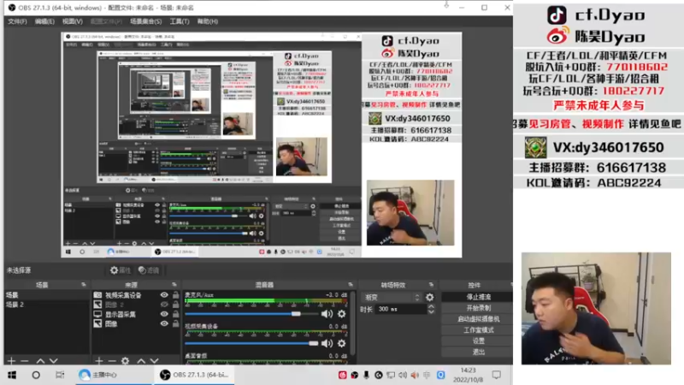The width and height of the screenshot is (684, 385).
Task: Click the 显示器采集 monitor source icon
Action: [97, 314]
